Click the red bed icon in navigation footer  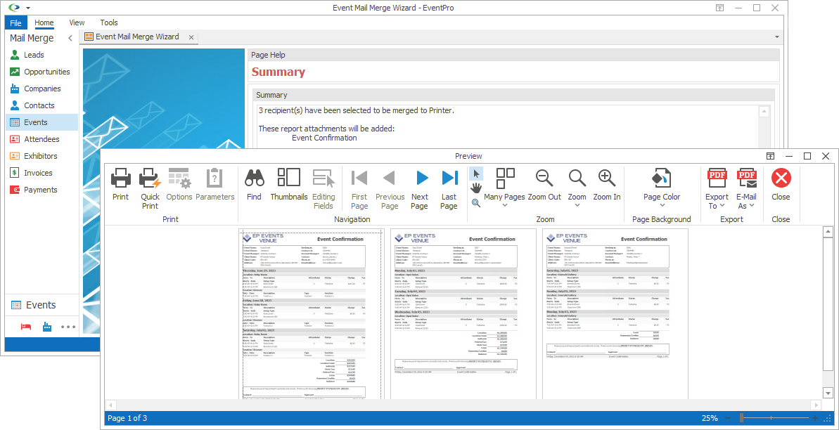(x=26, y=326)
